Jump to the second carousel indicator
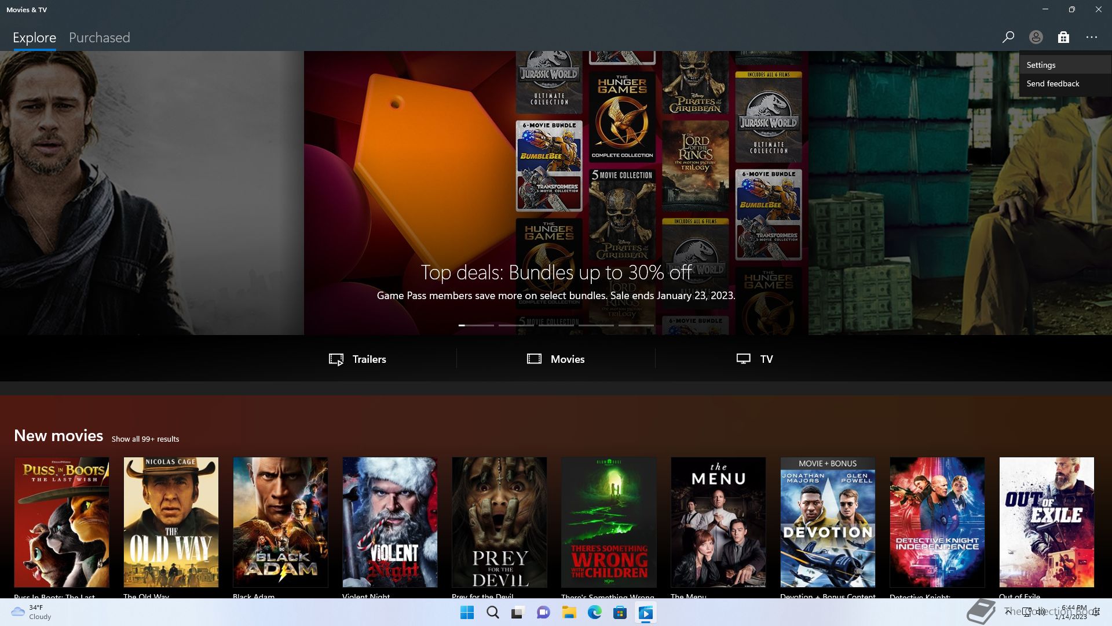This screenshot has width=1112, height=626. coord(516,325)
